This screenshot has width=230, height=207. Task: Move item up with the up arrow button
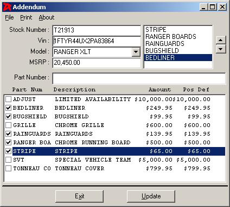[x=221, y=40]
